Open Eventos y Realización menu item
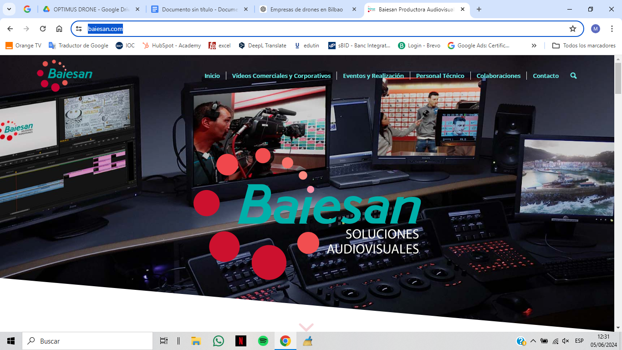The height and width of the screenshot is (350, 622). click(x=373, y=76)
